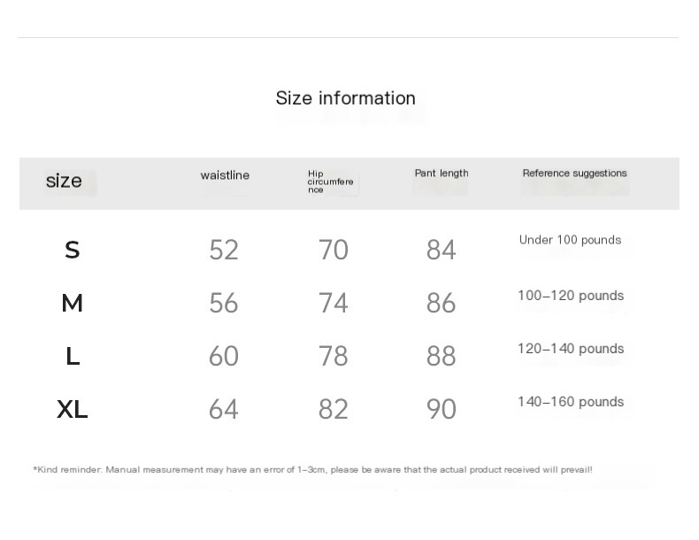The width and height of the screenshot is (699, 540).
Task: Click the Kind reminder footnote text
Action: click(x=313, y=469)
